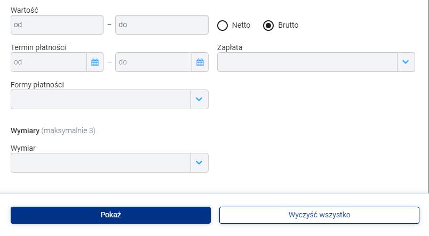Open the Formy płatności combo box field
Screen dimensions: 429x236
click(101, 100)
